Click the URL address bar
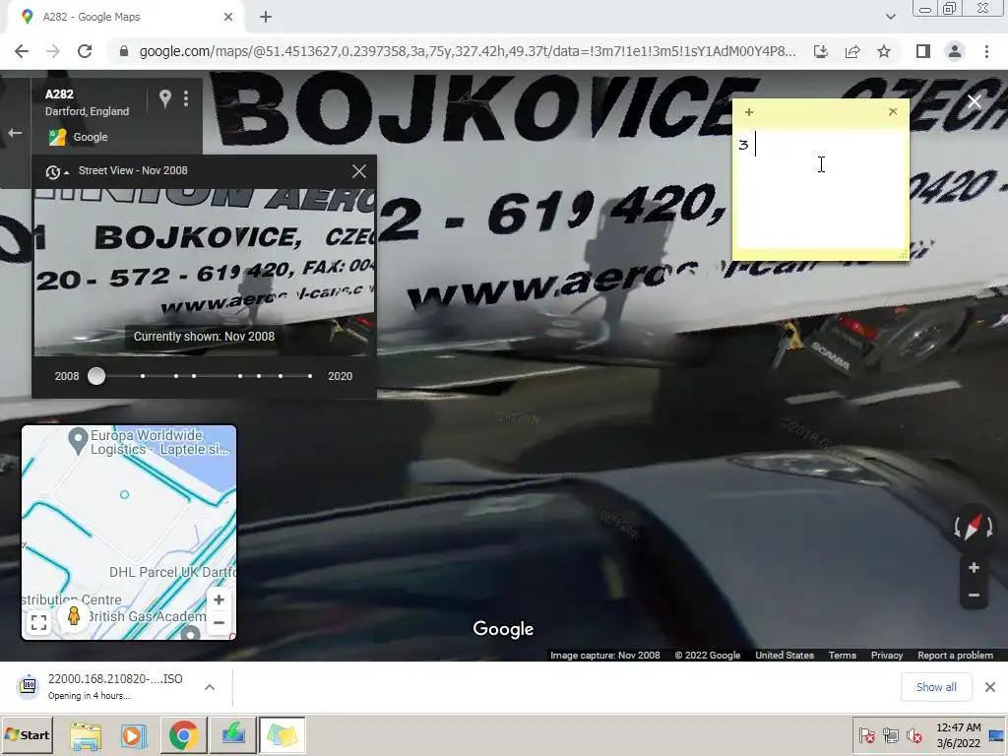This screenshot has width=1008, height=756. pos(468,51)
